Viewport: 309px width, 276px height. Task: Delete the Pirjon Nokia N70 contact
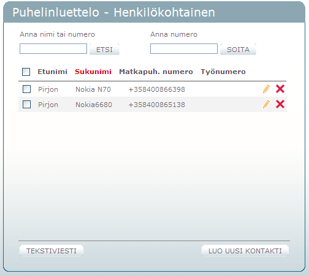tap(280, 89)
